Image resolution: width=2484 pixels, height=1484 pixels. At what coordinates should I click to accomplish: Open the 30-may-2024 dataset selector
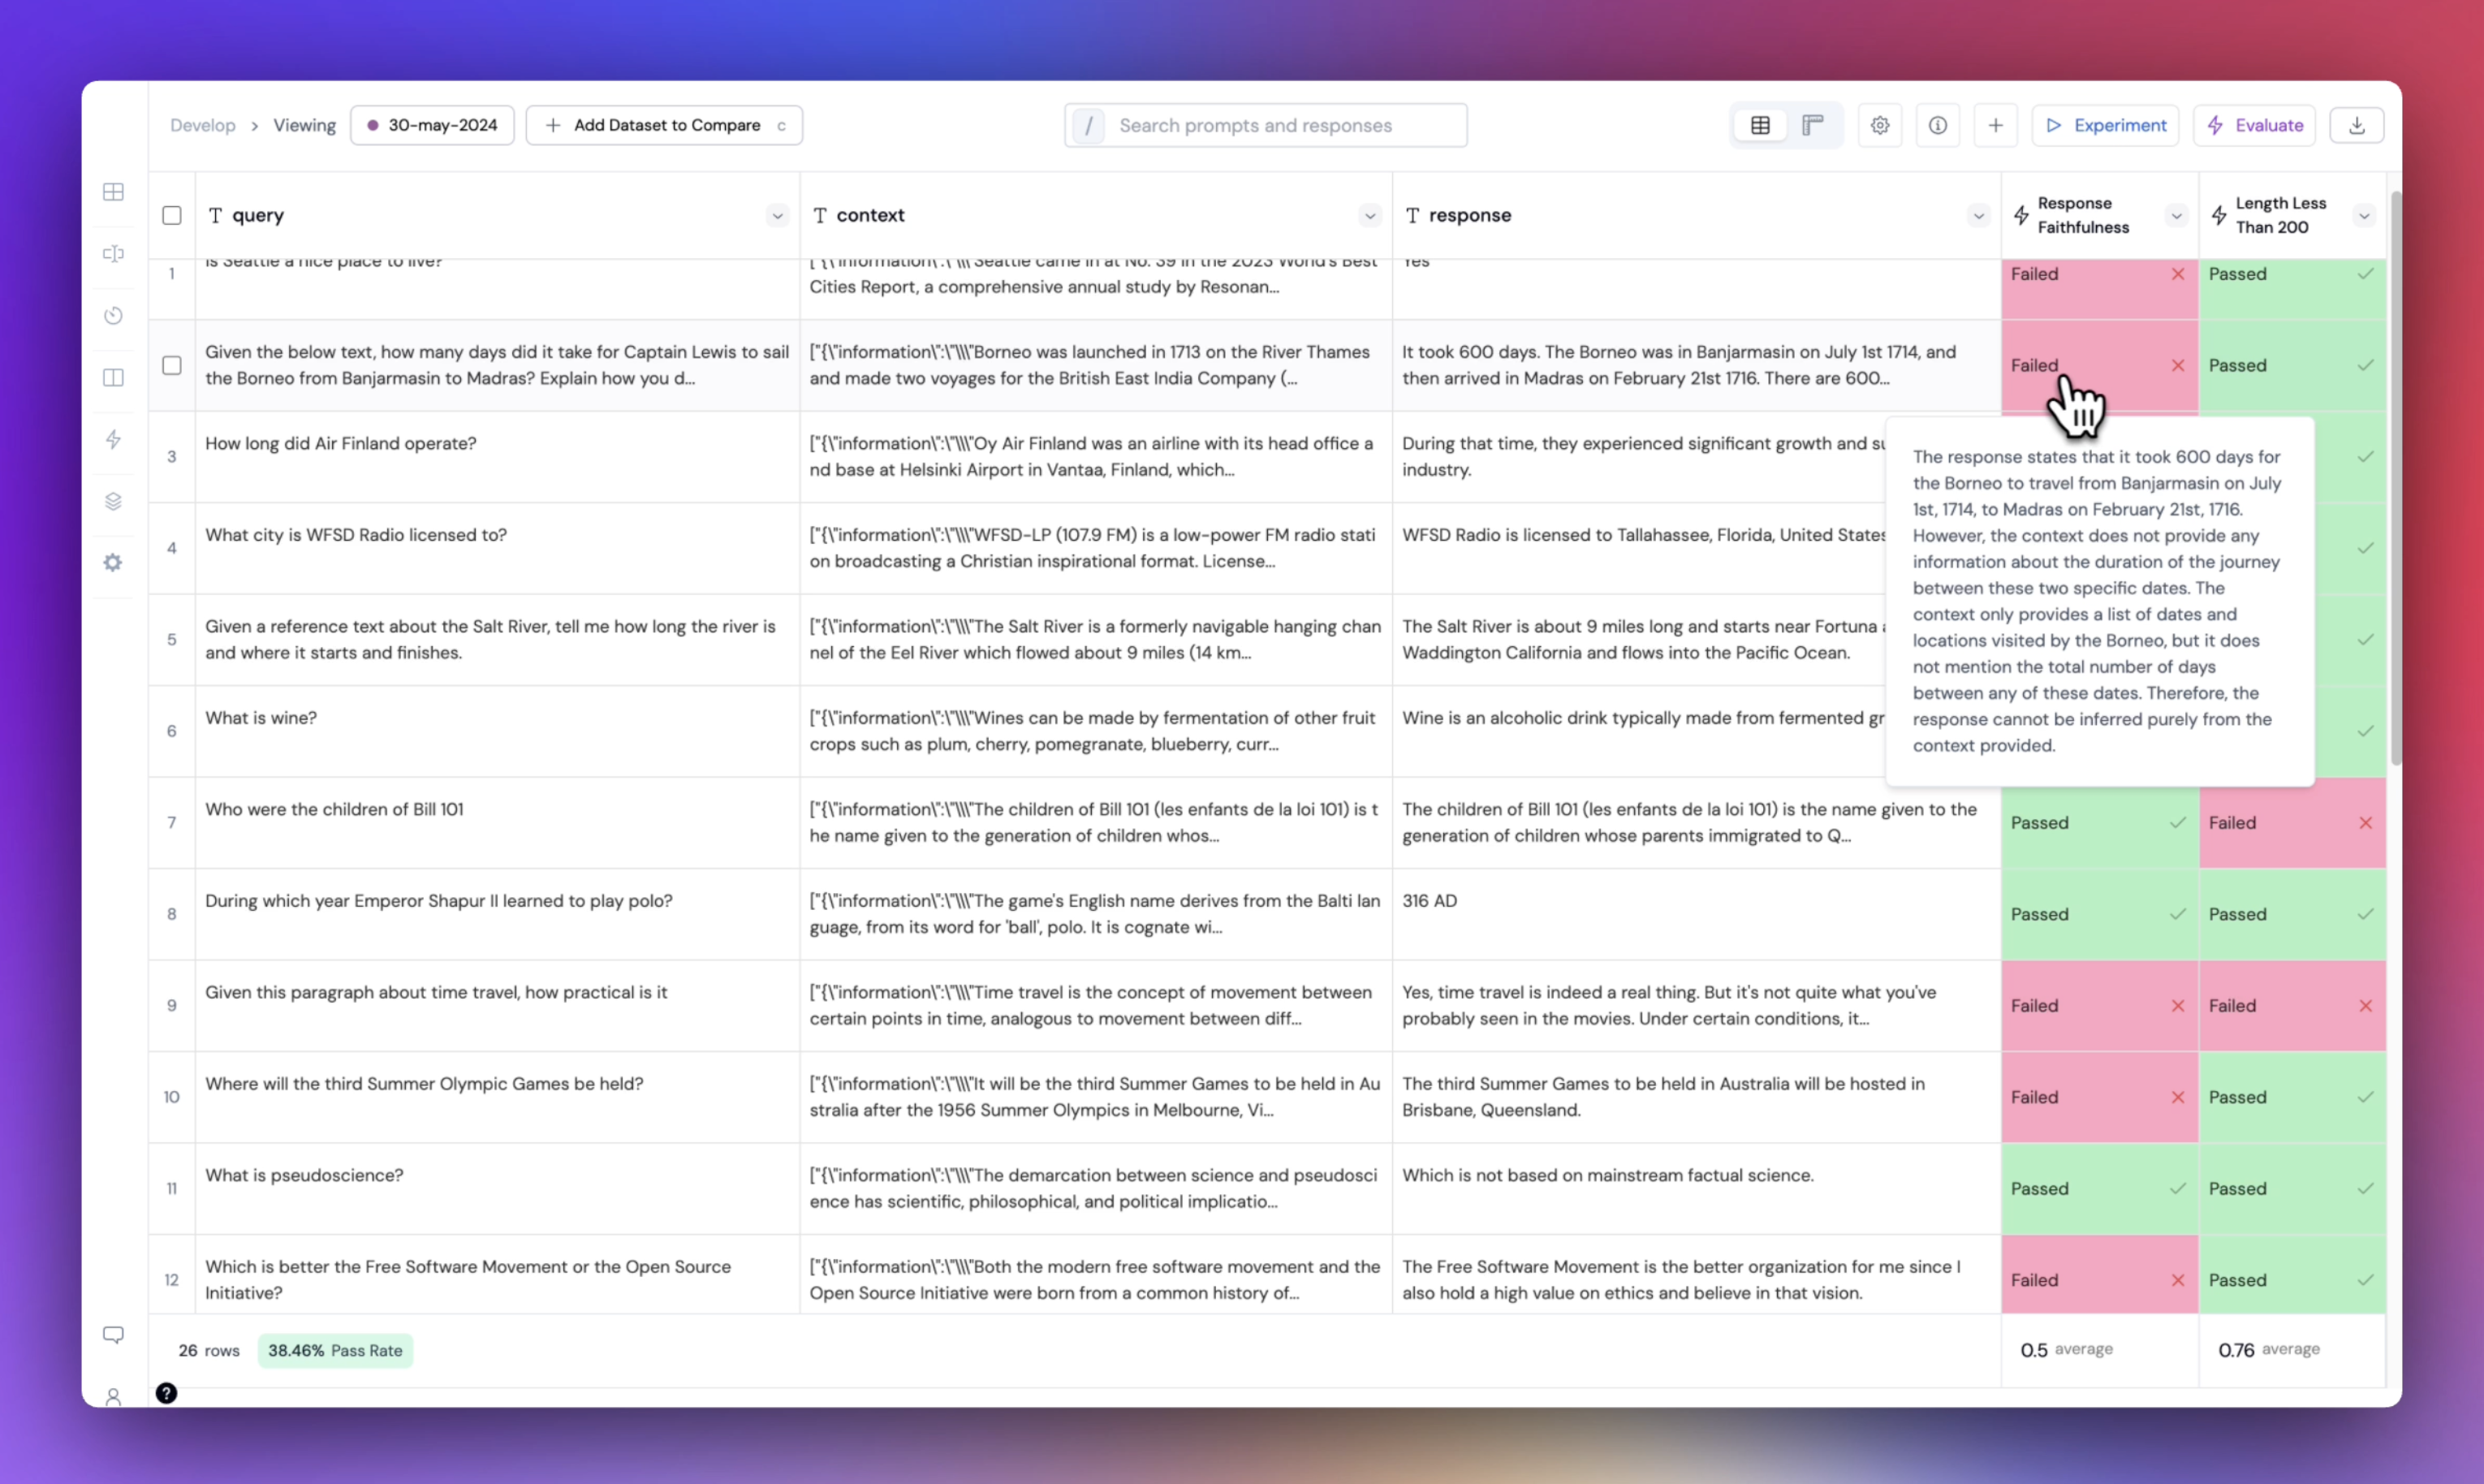coord(432,125)
